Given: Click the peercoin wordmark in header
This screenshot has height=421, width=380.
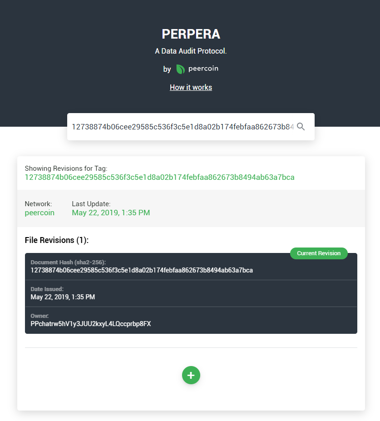Looking at the screenshot, I should point(203,69).
